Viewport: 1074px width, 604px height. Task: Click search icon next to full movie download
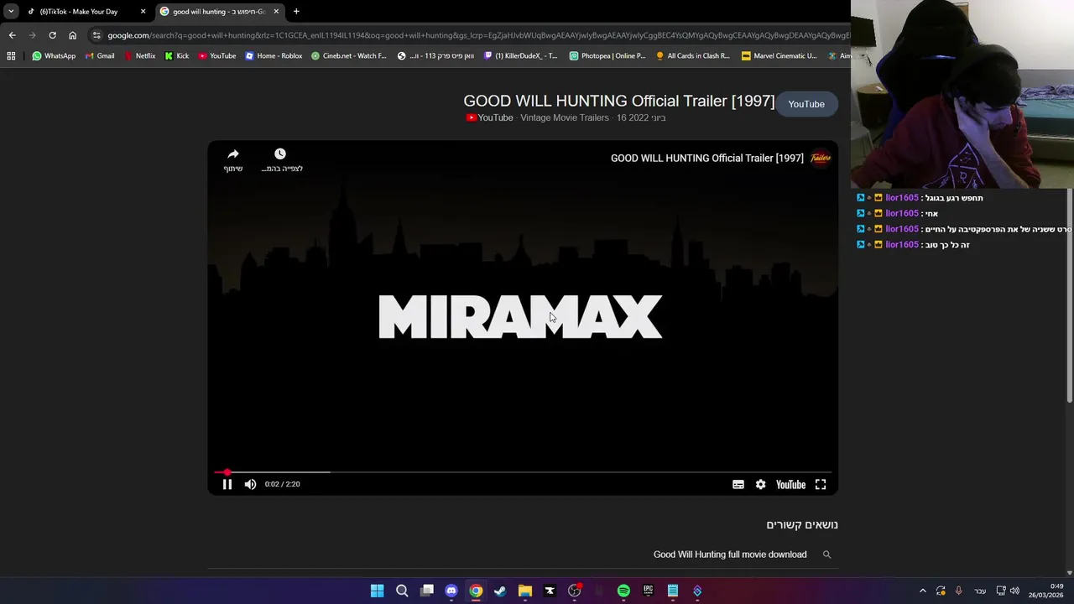(826, 555)
